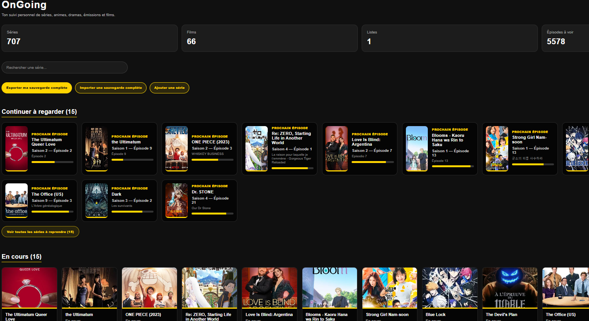Screen dimensions: 589x321
Task: Open Blooms poster in Continuer à regarder
Action: tap(417, 148)
